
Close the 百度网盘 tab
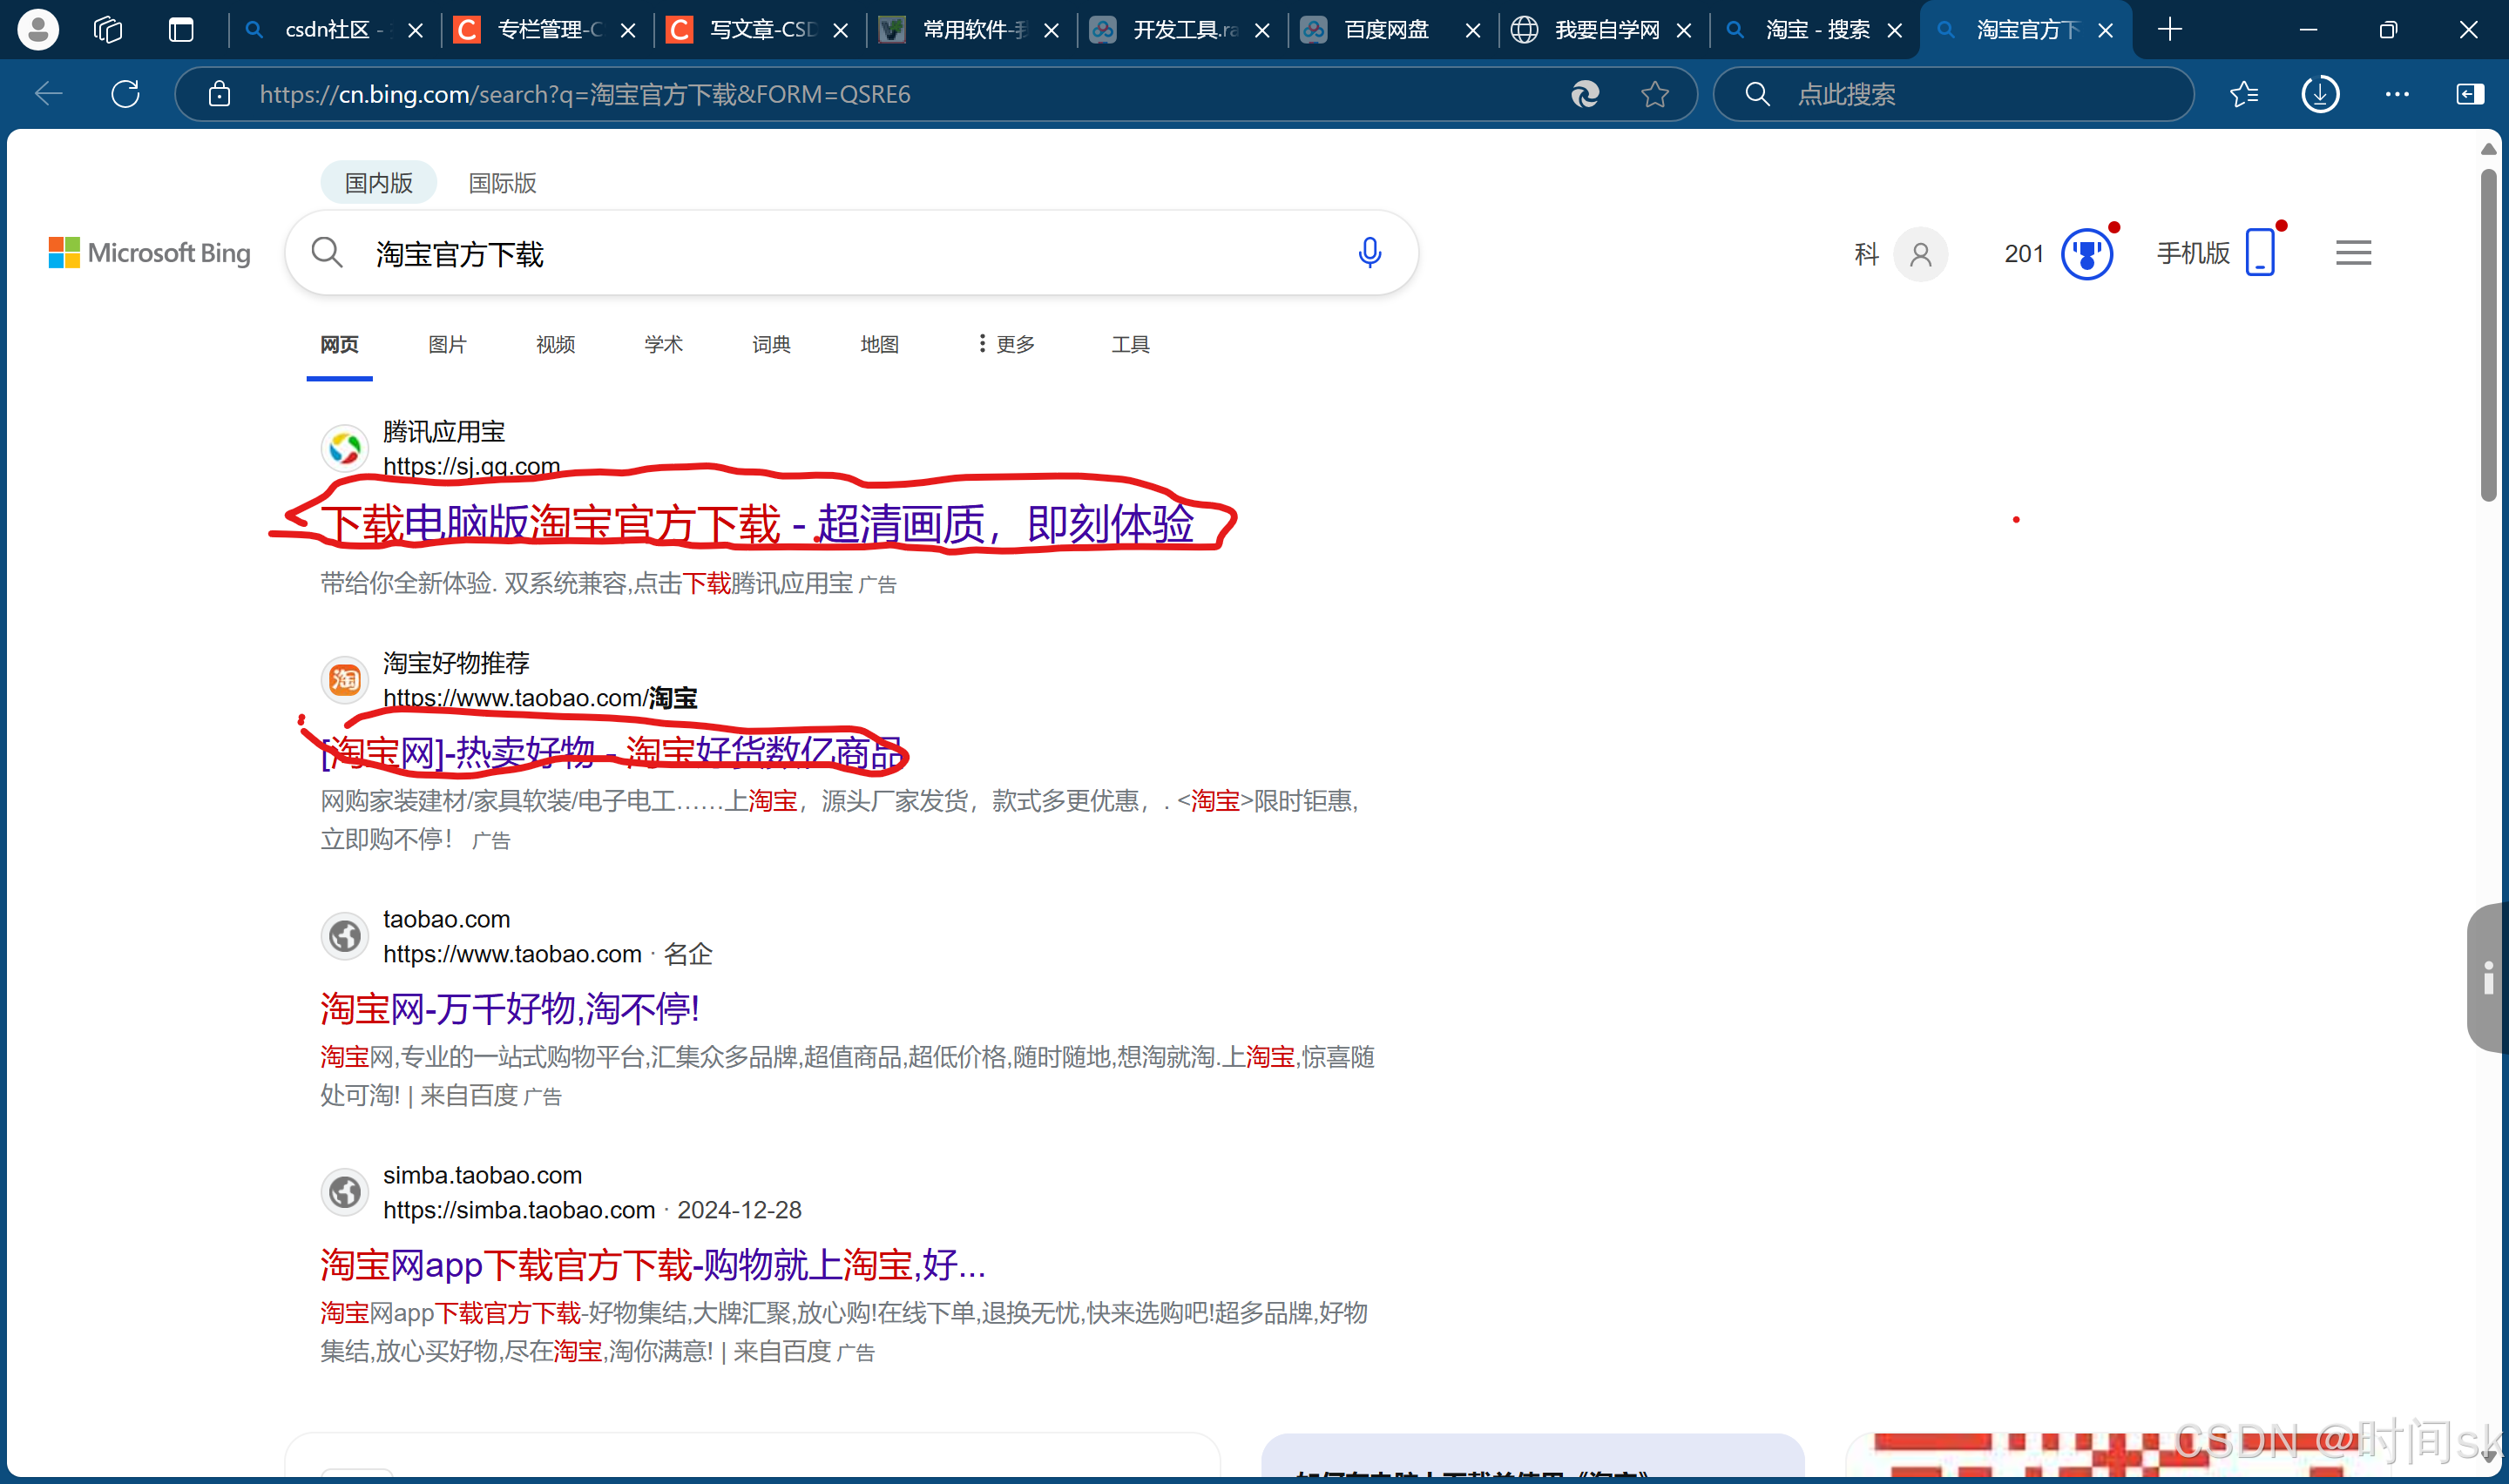pos(1472,30)
